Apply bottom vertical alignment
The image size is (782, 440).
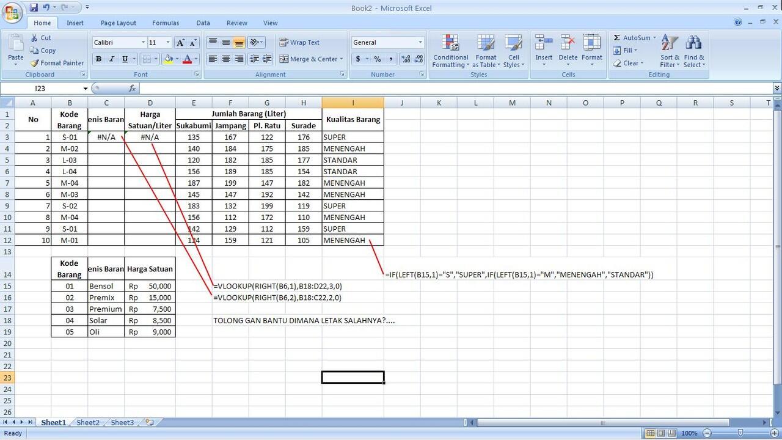point(239,43)
